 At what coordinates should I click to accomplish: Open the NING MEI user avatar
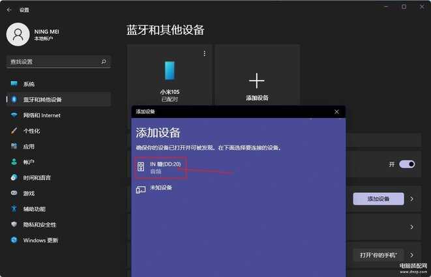[x=18, y=35]
